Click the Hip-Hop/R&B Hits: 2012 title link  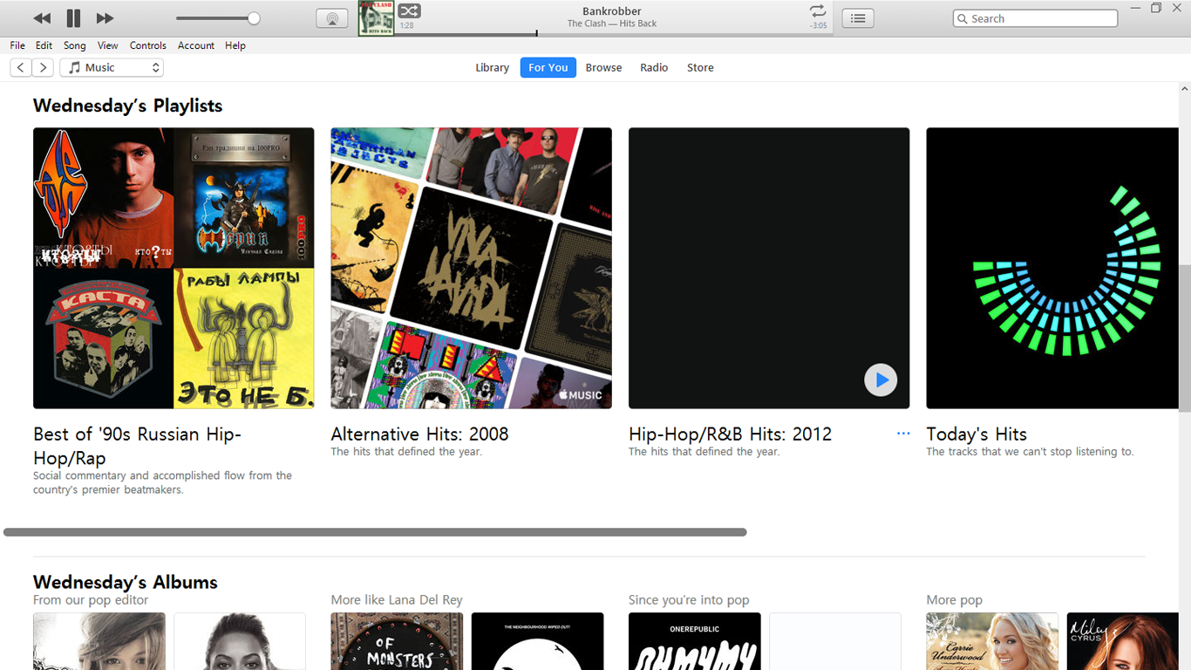(731, 434)
